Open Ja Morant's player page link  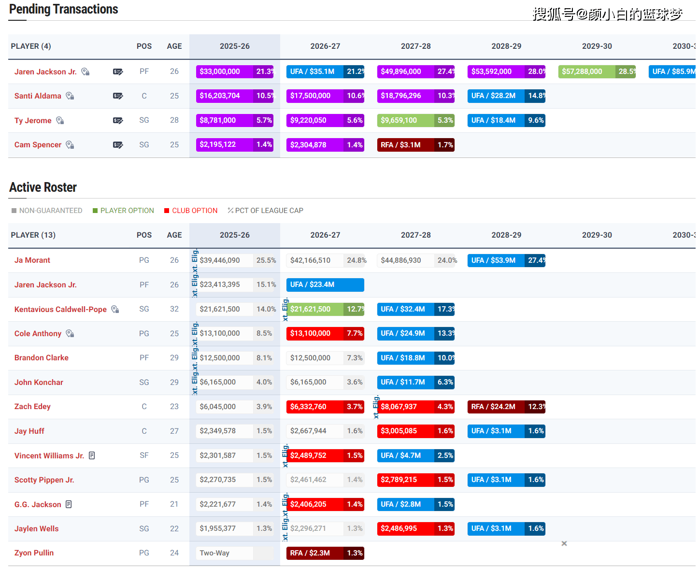click(x=32, y=260)
